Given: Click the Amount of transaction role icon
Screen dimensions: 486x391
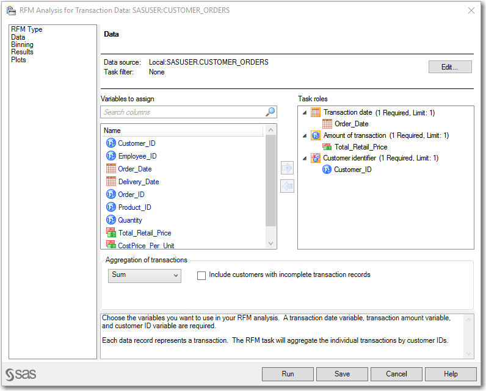Looking at the screenshot, I should pyautogui.click(x=316, y=135).
